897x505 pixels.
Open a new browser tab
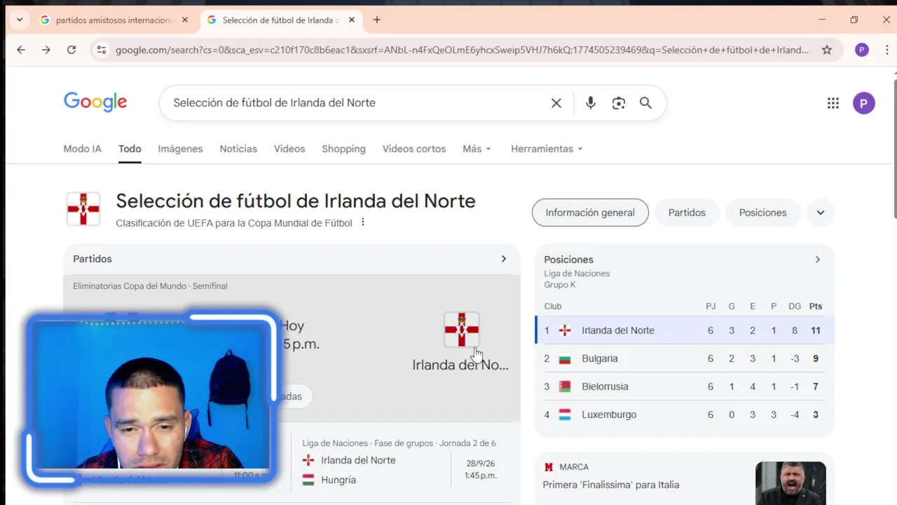tap(377, 20)
